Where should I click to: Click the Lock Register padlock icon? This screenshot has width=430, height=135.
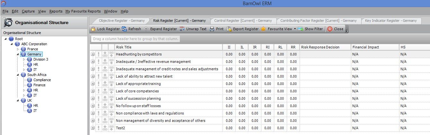tap(93, 29)
